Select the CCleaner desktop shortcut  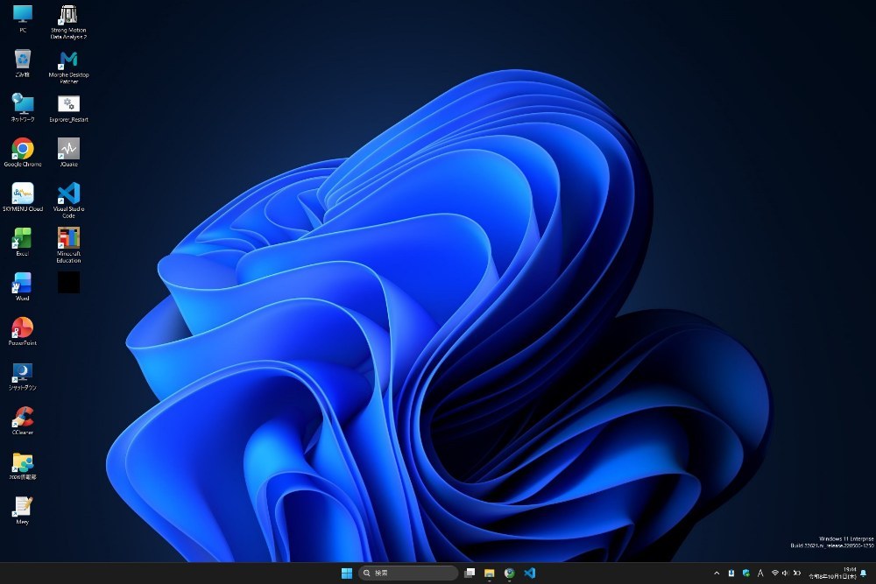[x=23, y=420]
